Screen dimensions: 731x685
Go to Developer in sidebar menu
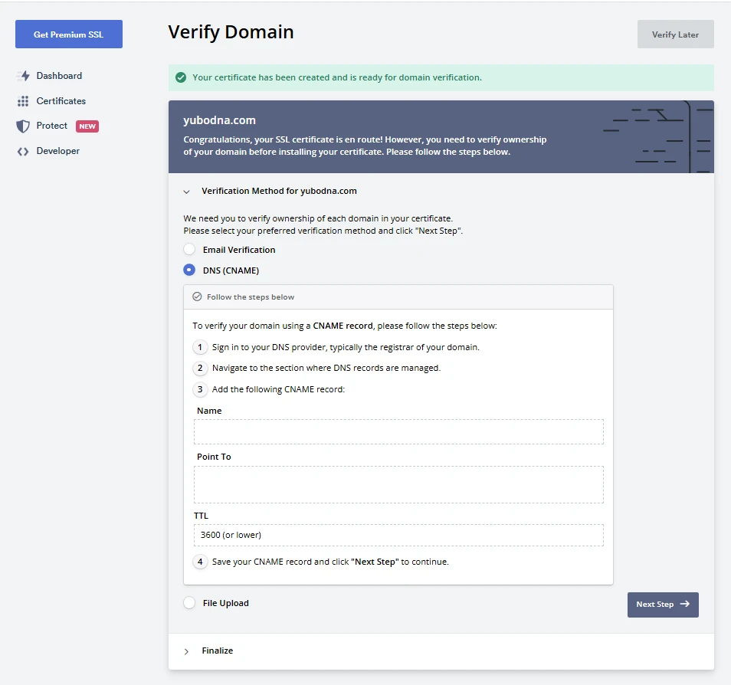(57, 151)
